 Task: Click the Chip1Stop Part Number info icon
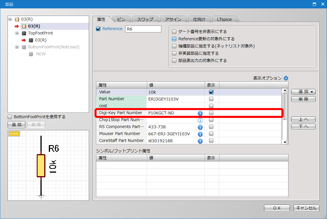tap(200, 120)
